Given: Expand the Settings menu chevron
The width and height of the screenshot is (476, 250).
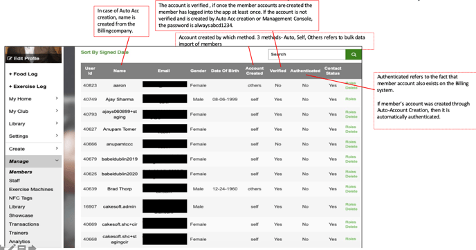Looking at the screenshot, I should [57, 136].
